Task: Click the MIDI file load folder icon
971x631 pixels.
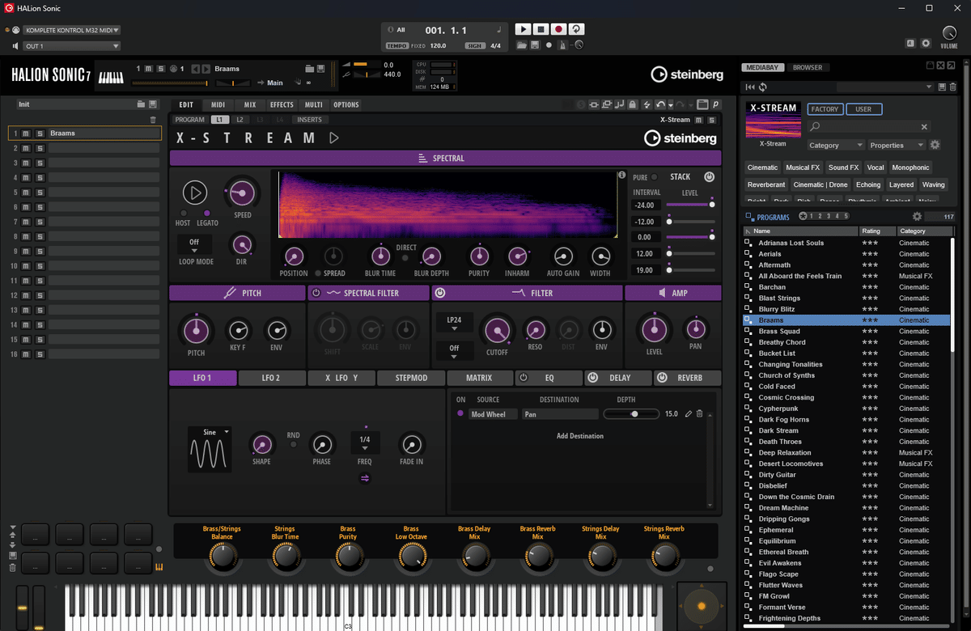Action: click(x=522, y=45)
